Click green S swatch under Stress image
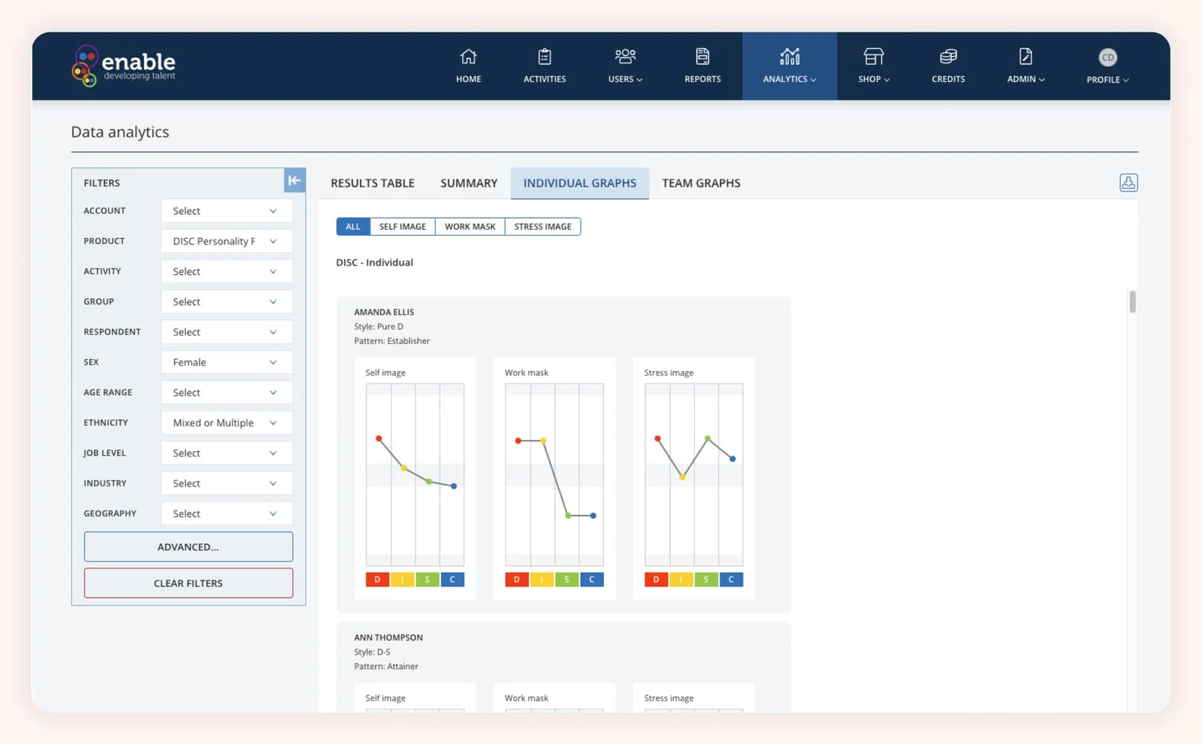Image resolution: width=1202 pixels, height=744 pixels. 706,580
